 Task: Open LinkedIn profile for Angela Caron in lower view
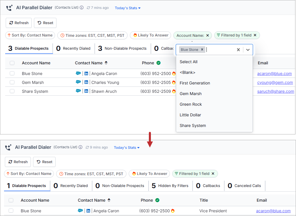coord(88,211)
